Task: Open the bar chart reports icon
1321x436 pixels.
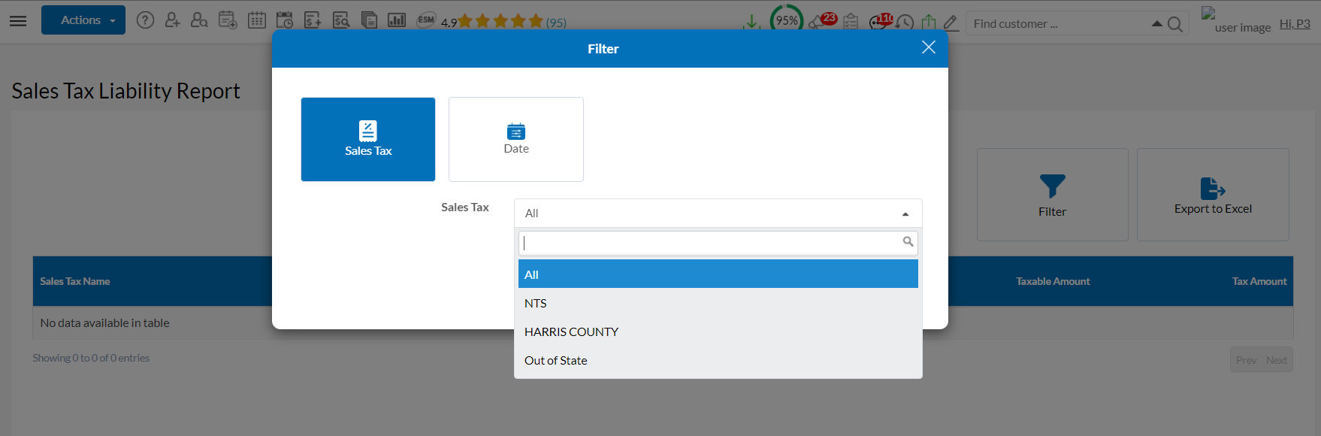Action: 397,20
